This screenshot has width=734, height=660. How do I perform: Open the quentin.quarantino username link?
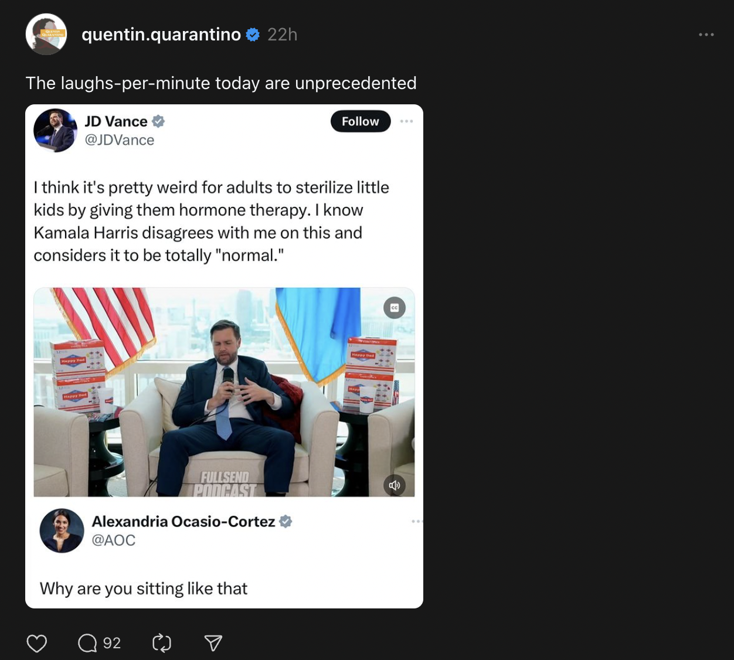click(161, 35)
